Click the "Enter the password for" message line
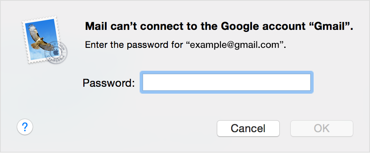 (185, 45)
